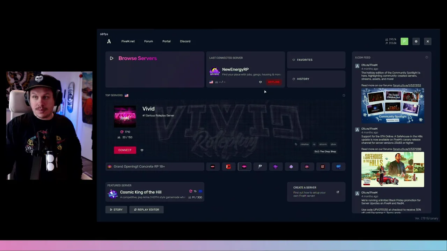This screenshot has height=251, width=447.
Task: Open the Safehouse in the Hills image
Action: point(393,170)
